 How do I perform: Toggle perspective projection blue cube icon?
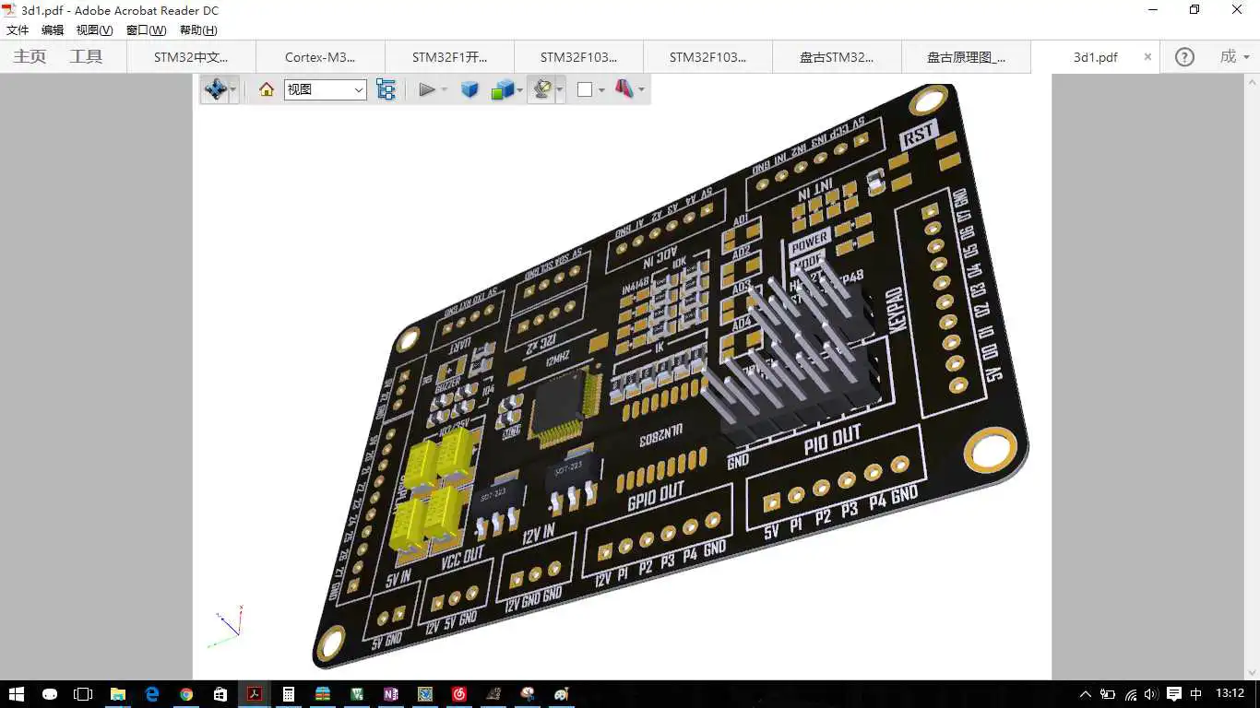click(x=470, y=89)
